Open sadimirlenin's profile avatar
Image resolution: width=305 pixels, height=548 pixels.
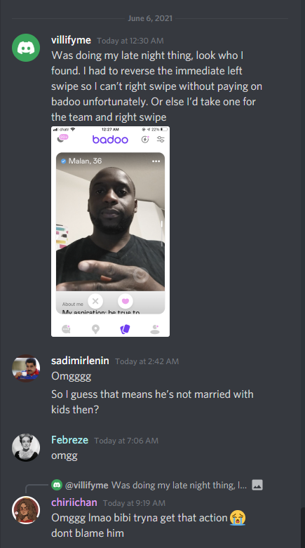26,368
